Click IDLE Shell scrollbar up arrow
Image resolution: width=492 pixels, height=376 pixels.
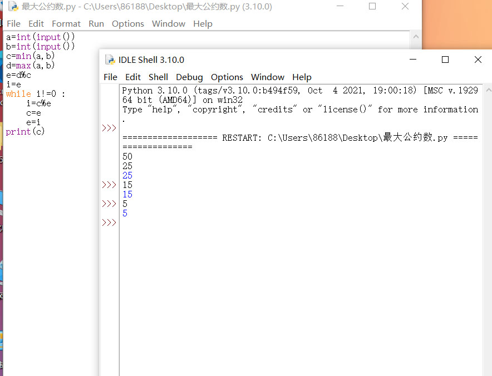click(488, 90)
